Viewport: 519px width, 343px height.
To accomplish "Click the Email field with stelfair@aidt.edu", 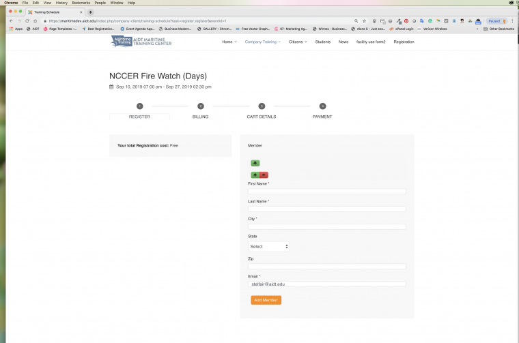I will (x=326, y=284).
